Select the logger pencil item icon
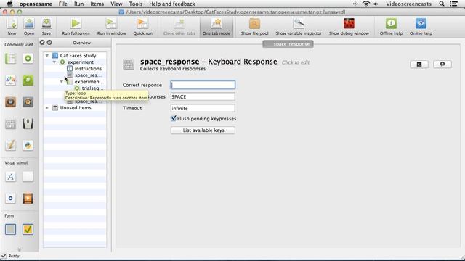This screenshot has width=465, height=261. pyautogui.click(x=10, y=145)
